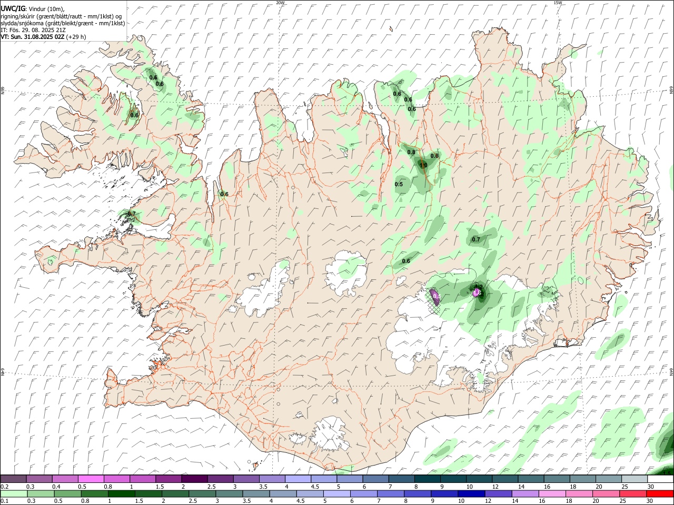This screenshot has width=674, height=505.
Task: Click the '0.4' label in the snow legend
Action: [x=56, y=487]
